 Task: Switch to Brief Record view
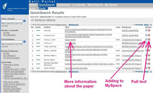pos(40,20)
